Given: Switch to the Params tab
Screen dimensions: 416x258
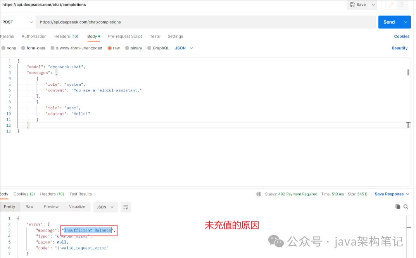Looking at the screenshot, I should [7, 36].
